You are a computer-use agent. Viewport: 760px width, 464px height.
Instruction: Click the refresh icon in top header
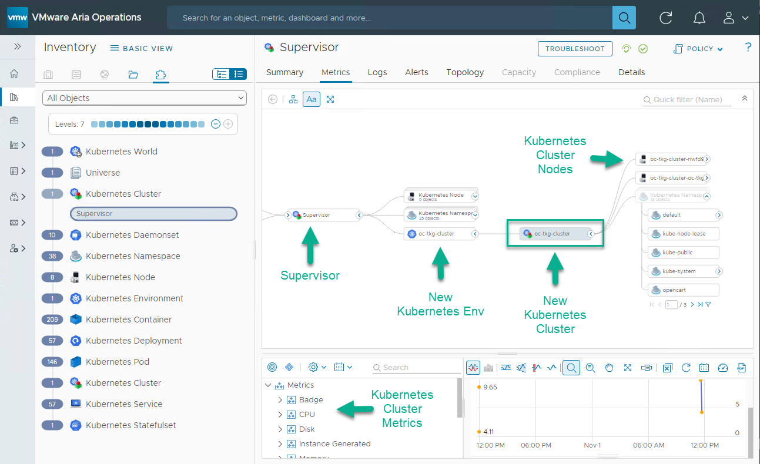click(665, 18)
